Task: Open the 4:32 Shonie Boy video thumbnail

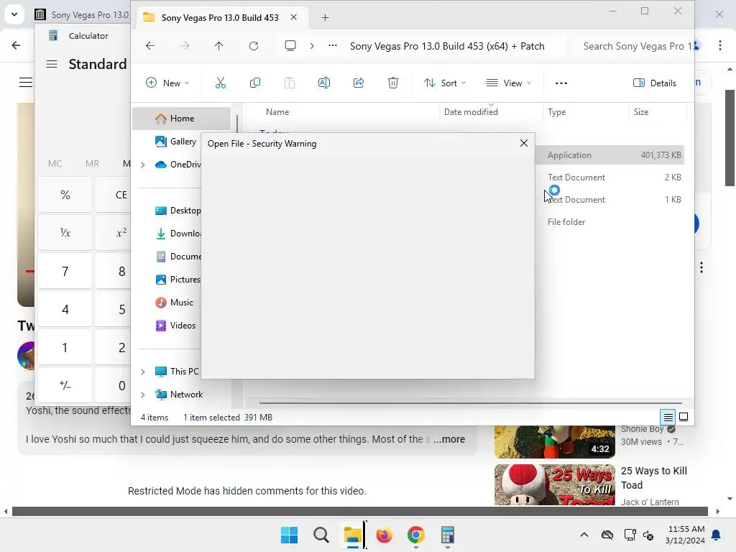Action: click(554, 442)
